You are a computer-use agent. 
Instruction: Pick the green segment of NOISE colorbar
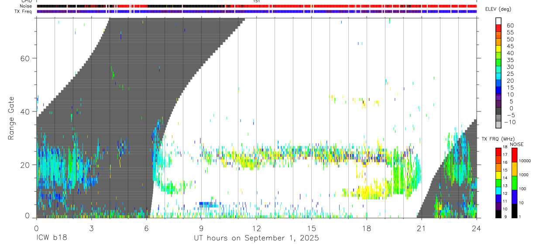(x=514, y=183)
